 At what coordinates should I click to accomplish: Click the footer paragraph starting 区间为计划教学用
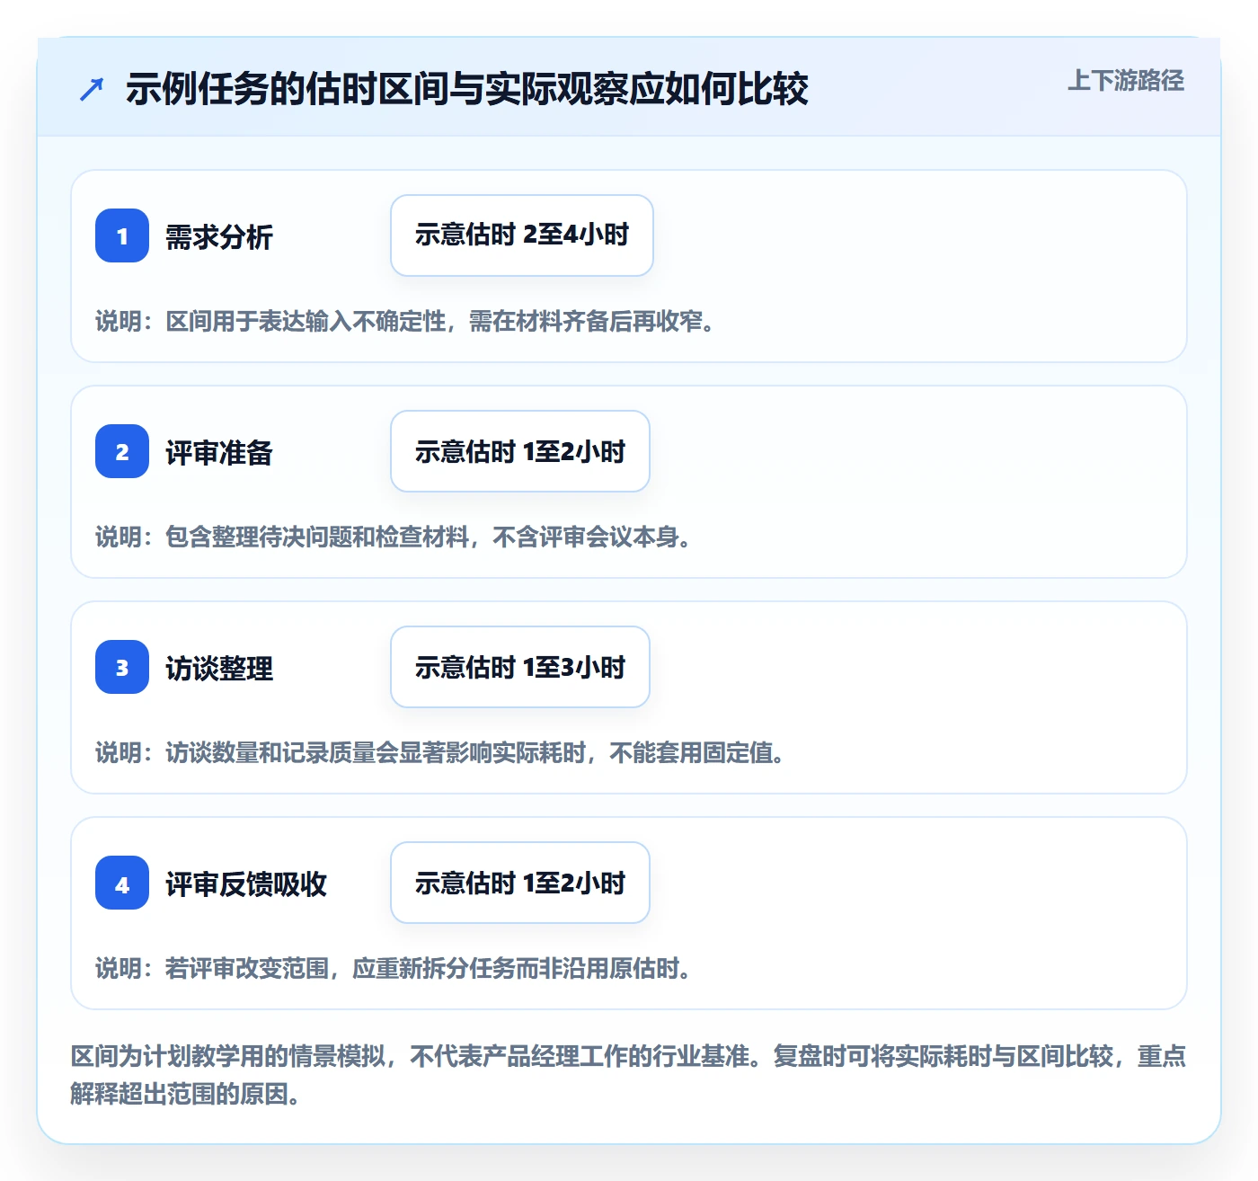pyautogui.click(x=629, y=1075)
